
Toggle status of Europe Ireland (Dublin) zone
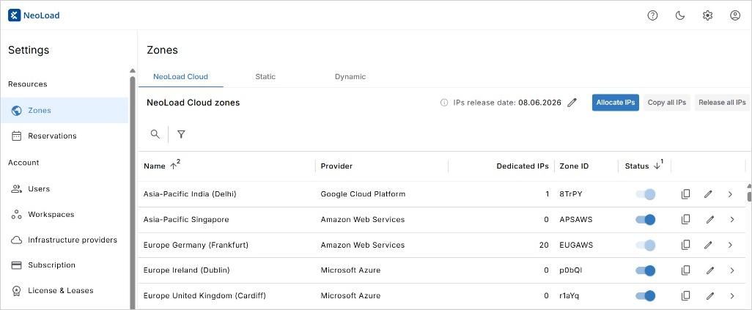[x=645, y=270]
